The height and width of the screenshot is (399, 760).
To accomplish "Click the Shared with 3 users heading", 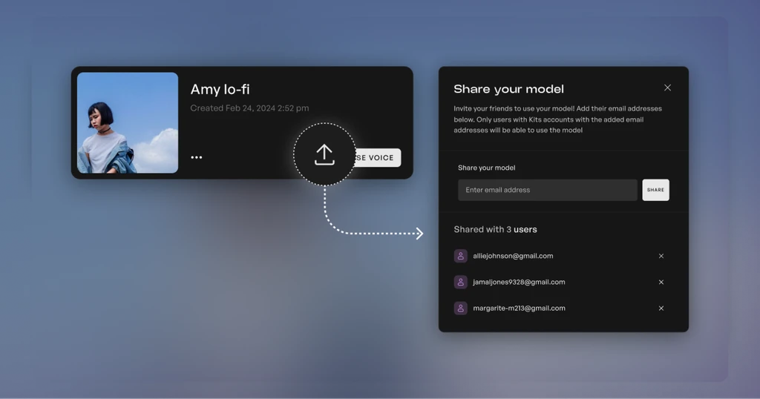I will click(x=495, y=229).
